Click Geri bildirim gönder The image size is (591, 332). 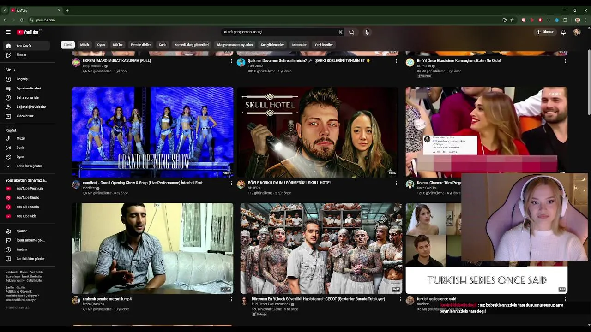tap(27, 259)
